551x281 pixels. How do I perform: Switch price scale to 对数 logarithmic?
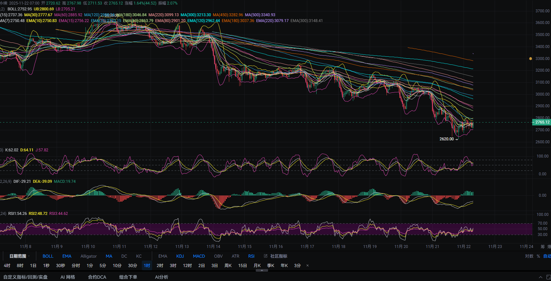529,256
